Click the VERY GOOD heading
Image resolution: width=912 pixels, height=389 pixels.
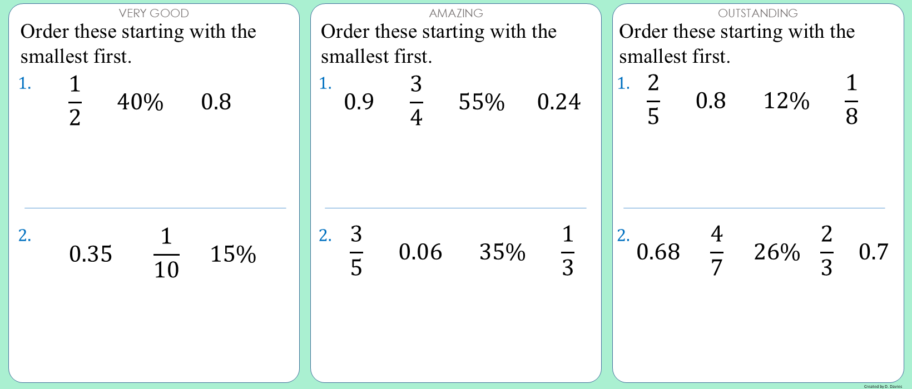pyautogui.click(x=154, y=13)
